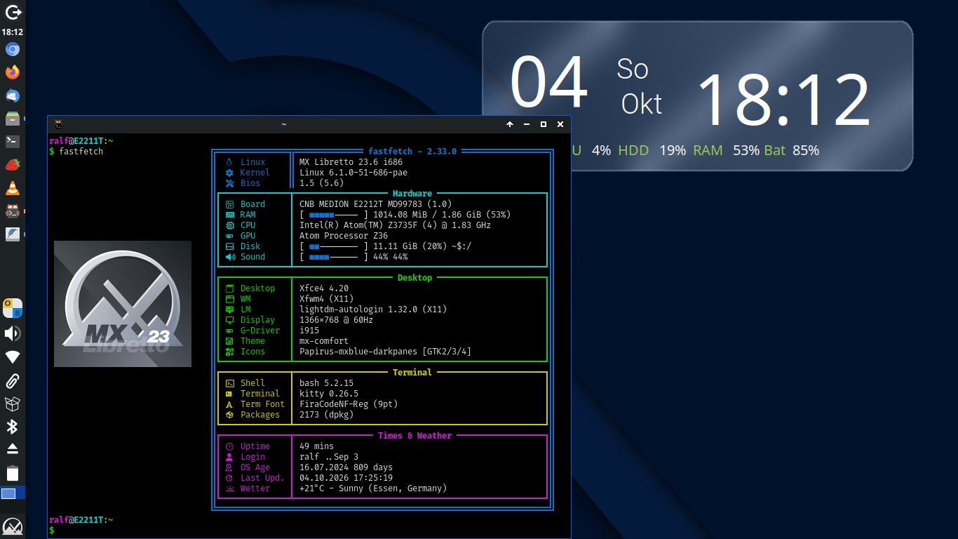958x539 pixels.
Task: Open the file manager launcher
Action: tap(13, 119)
